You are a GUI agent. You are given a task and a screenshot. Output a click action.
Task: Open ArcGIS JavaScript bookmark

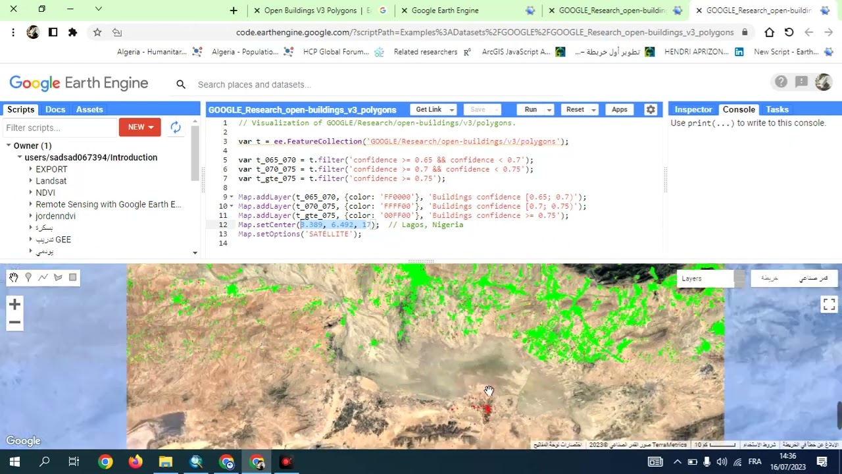pos(524,52)
